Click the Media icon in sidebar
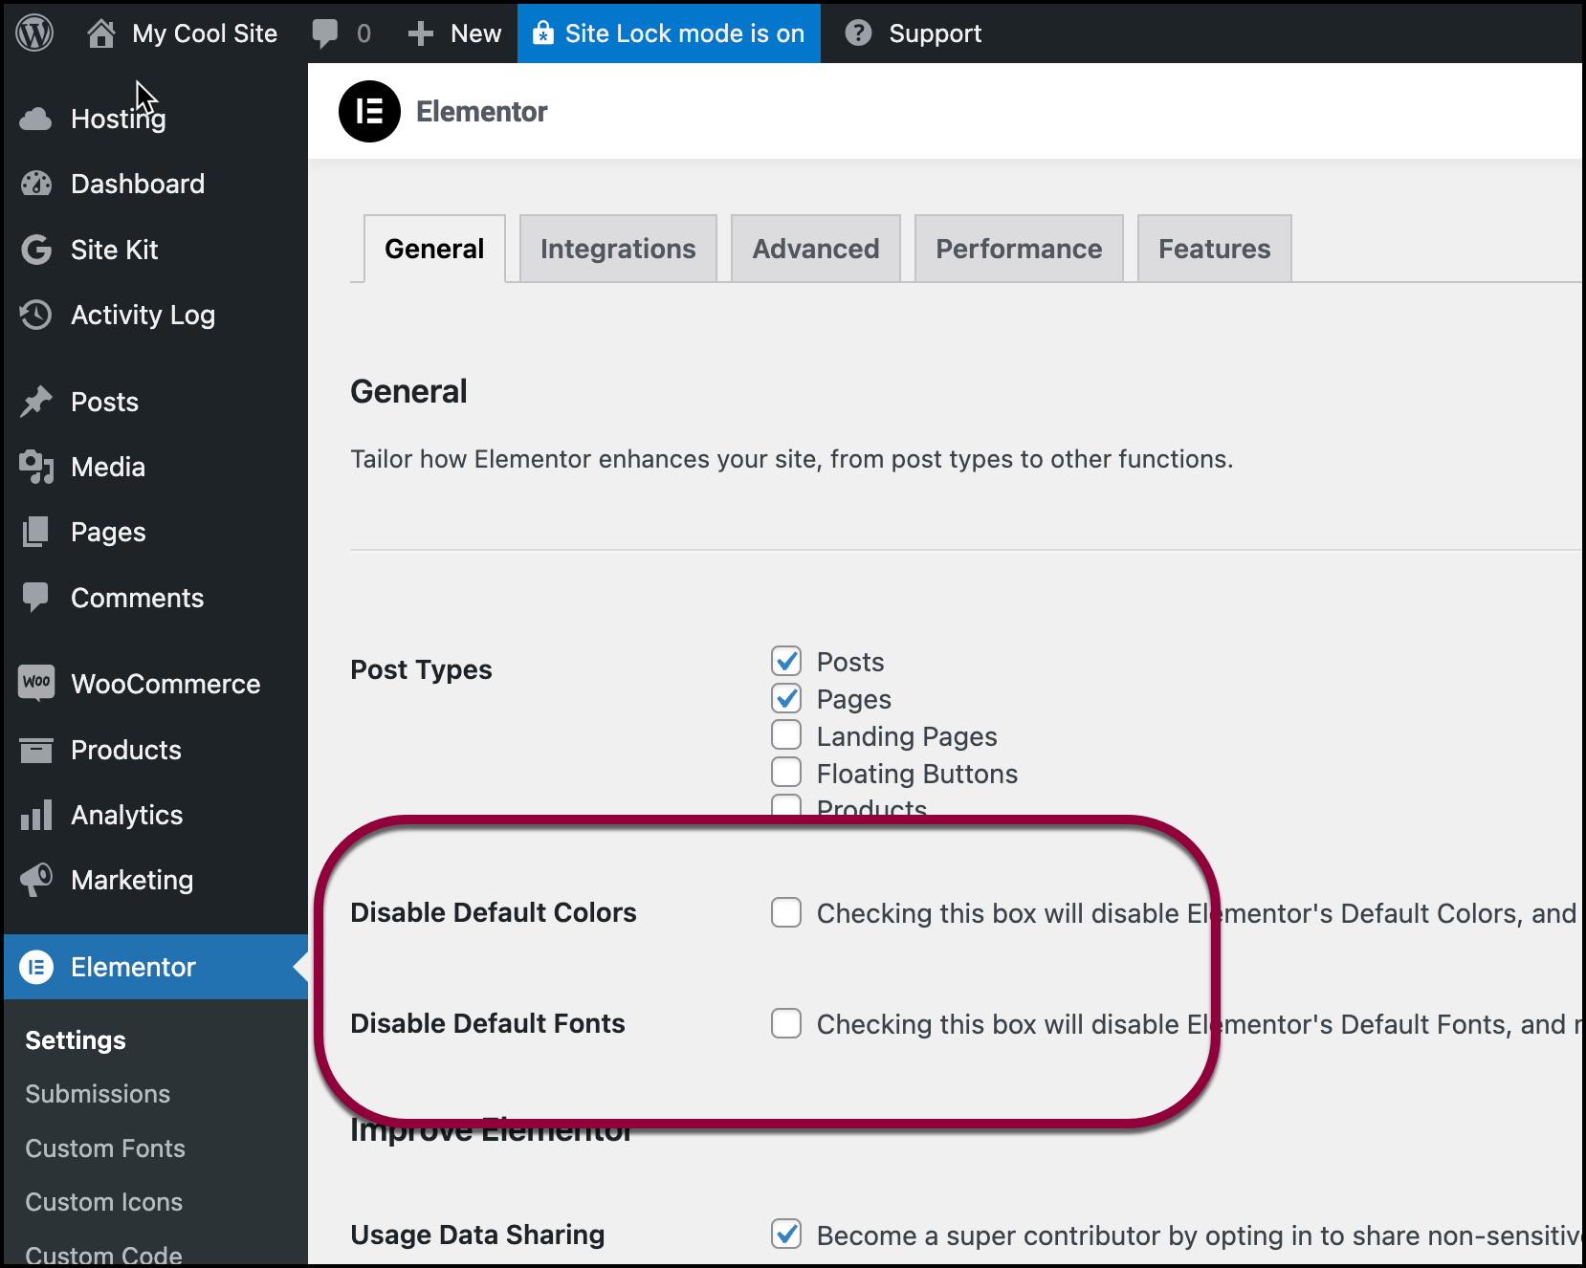1586x1268 pixels. pyautogui.click(x=36, y=467)
